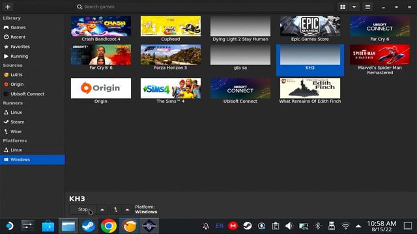Click the Stop button for KH3

(83, 209)
